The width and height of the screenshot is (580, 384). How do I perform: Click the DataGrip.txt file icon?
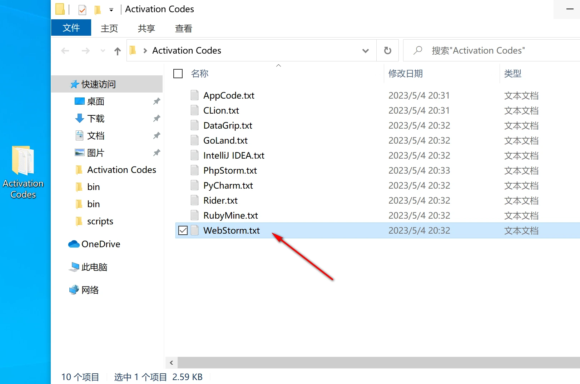click(x=195, y=125)
